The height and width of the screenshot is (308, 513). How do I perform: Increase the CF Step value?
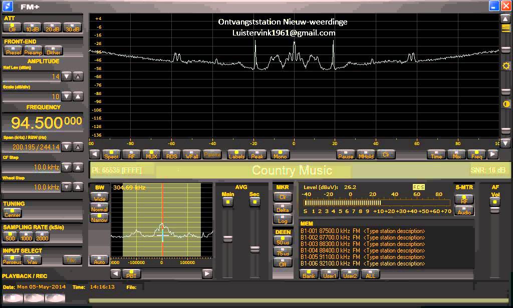(x=78, y=167)
